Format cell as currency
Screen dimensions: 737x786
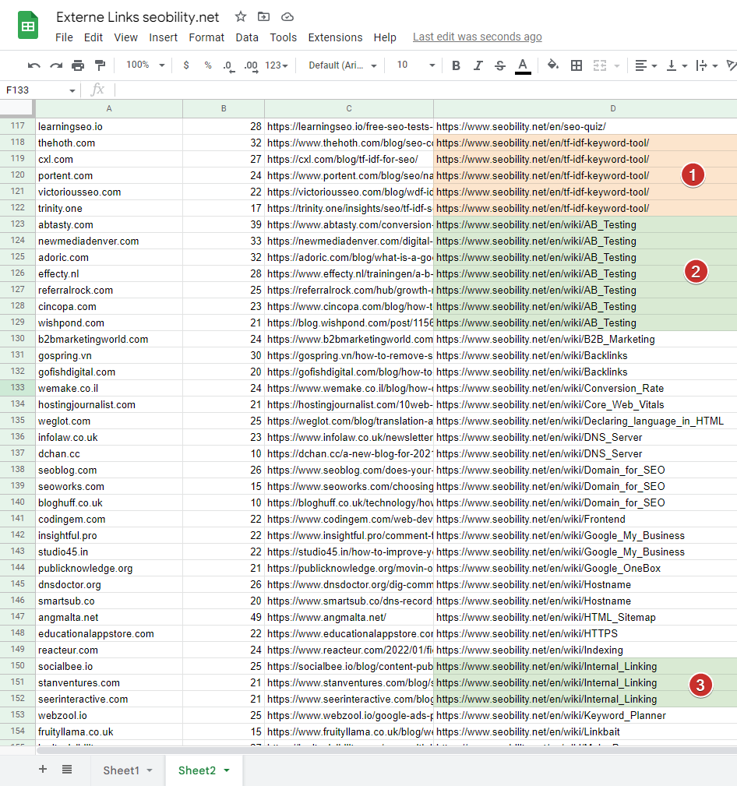click(x=186, y=65)
